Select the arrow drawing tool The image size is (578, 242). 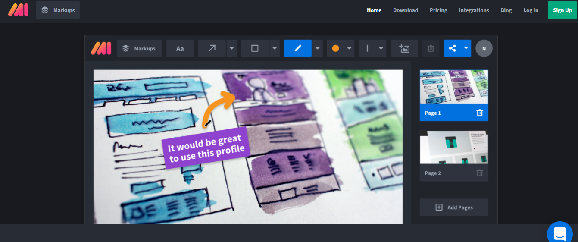(212, 48)
